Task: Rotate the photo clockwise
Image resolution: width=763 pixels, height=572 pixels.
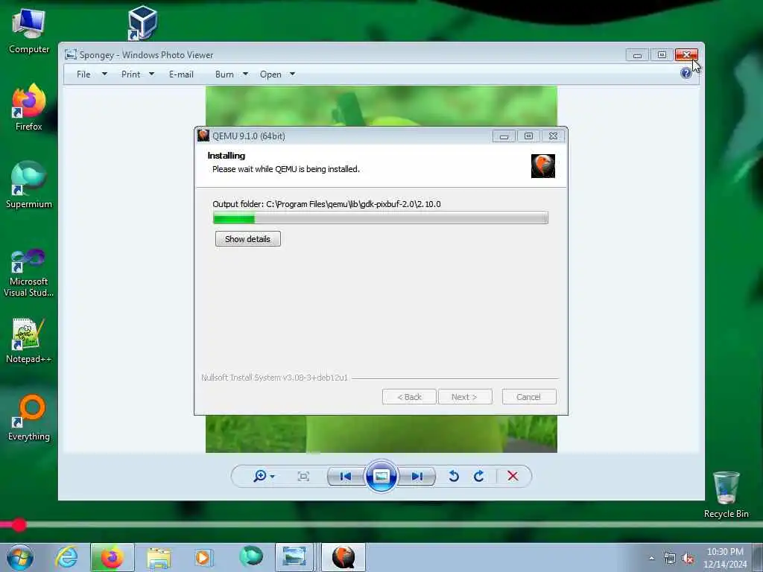Action: point(479,476)
